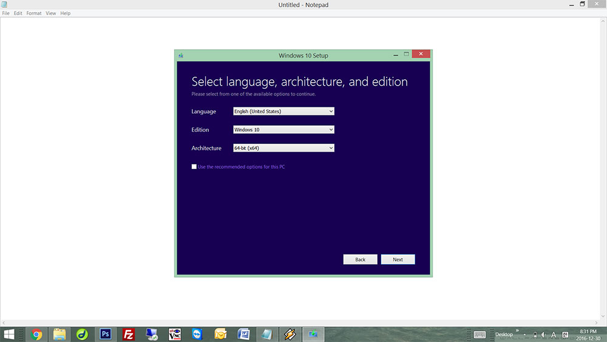Open the volume control tray icon
This screenshot has height=342, width=607.
(543, 335)
